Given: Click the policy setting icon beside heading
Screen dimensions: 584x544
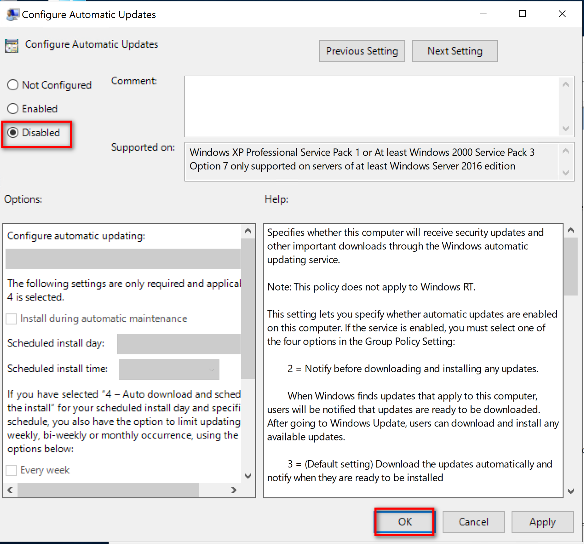Looking at the screenshot, I should point(11,46).
